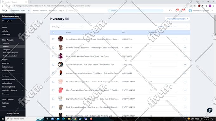Viewport: 216px width, 121px height.
Task: Open Zoom from the taskbar
Action: coord(52,119)
